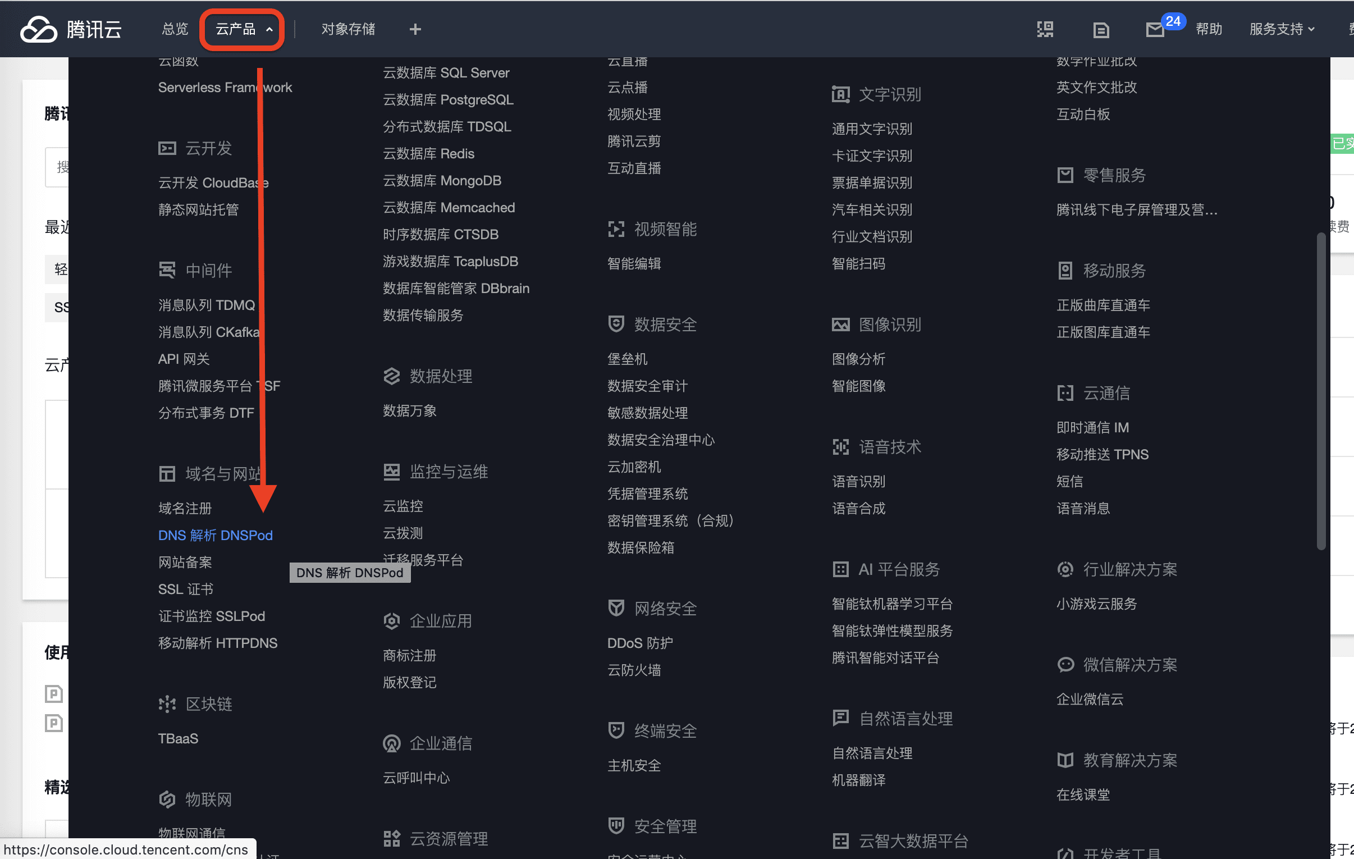Click the 教育解决方案 book icon
The image size is (1354, 859).
pos(1065,761)
